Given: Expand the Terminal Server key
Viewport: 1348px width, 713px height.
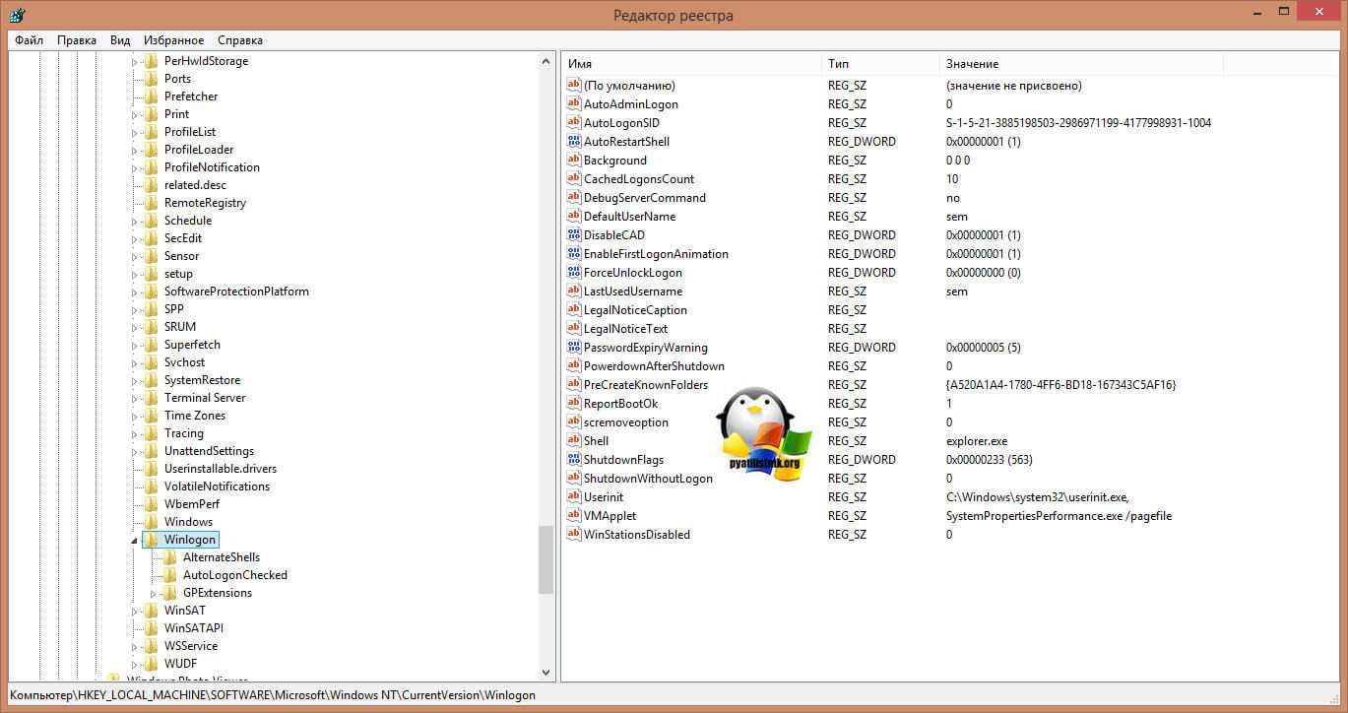Looking at the screenshot, I should coord(135,398).
